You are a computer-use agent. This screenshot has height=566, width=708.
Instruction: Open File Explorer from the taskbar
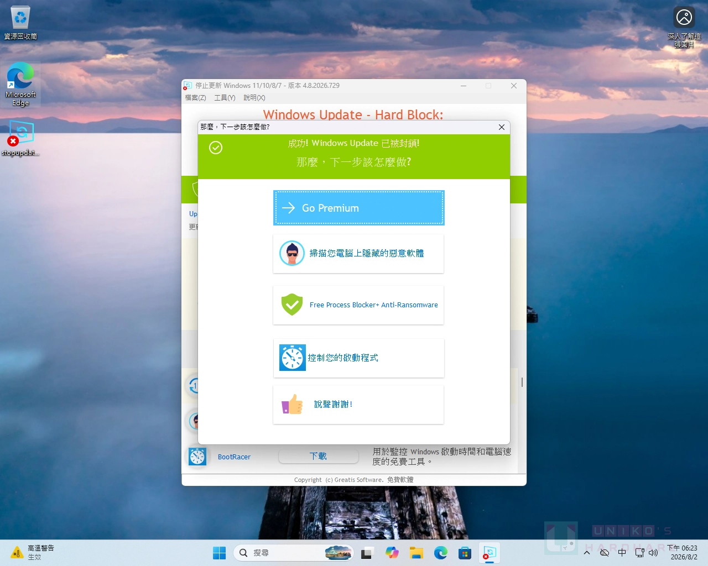(x=417, y=553)
